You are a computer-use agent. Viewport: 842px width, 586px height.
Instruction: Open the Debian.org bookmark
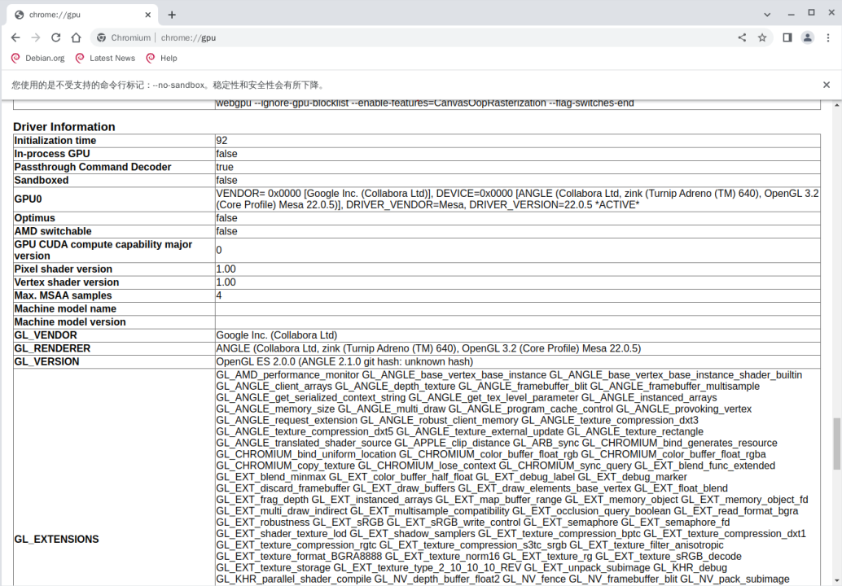pyautogui.click(x=37, y=59)
